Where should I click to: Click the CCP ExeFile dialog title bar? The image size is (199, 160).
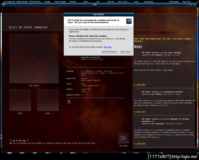point(99,15)
